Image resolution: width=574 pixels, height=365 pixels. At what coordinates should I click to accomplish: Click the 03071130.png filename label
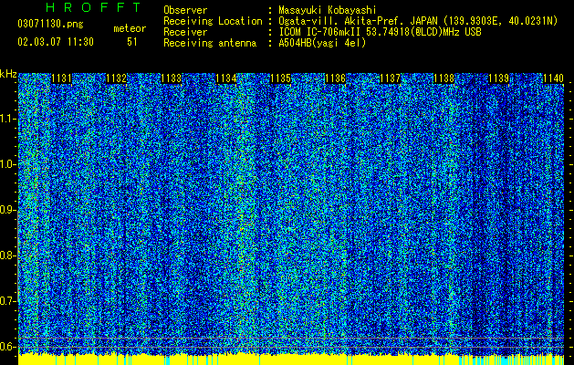50,25
